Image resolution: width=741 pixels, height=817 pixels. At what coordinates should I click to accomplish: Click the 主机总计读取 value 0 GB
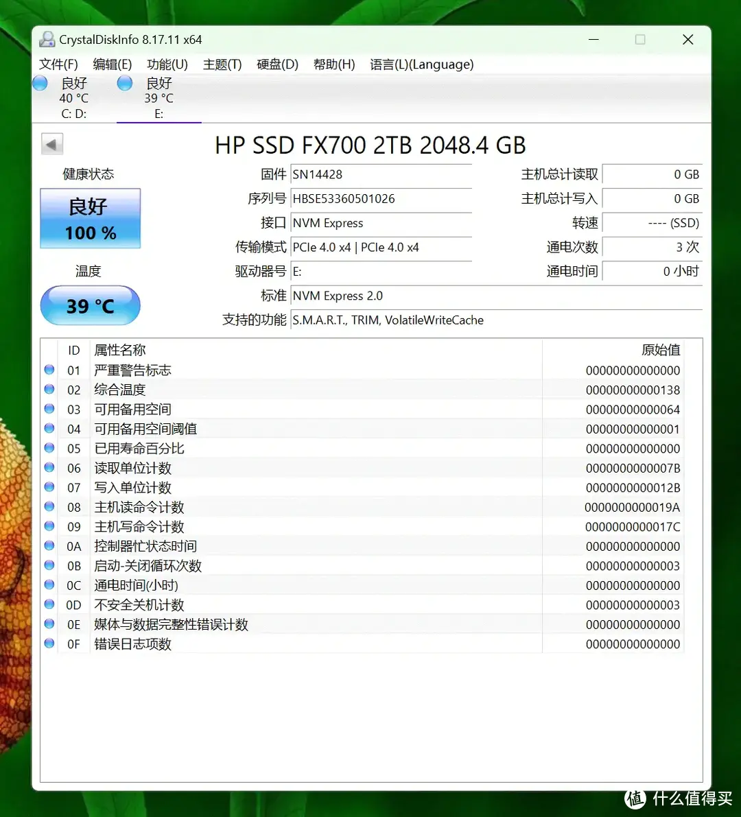coord(652,174)
